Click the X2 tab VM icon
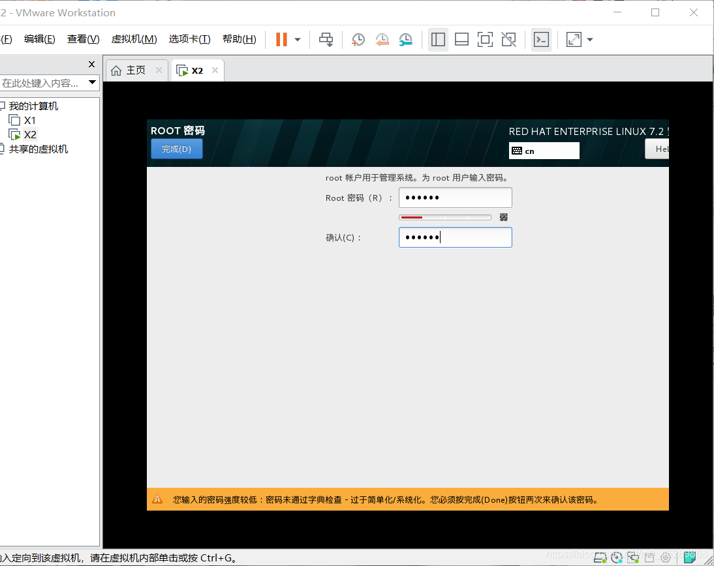Screen dimensions: 714x566 (x=182, y=70)
